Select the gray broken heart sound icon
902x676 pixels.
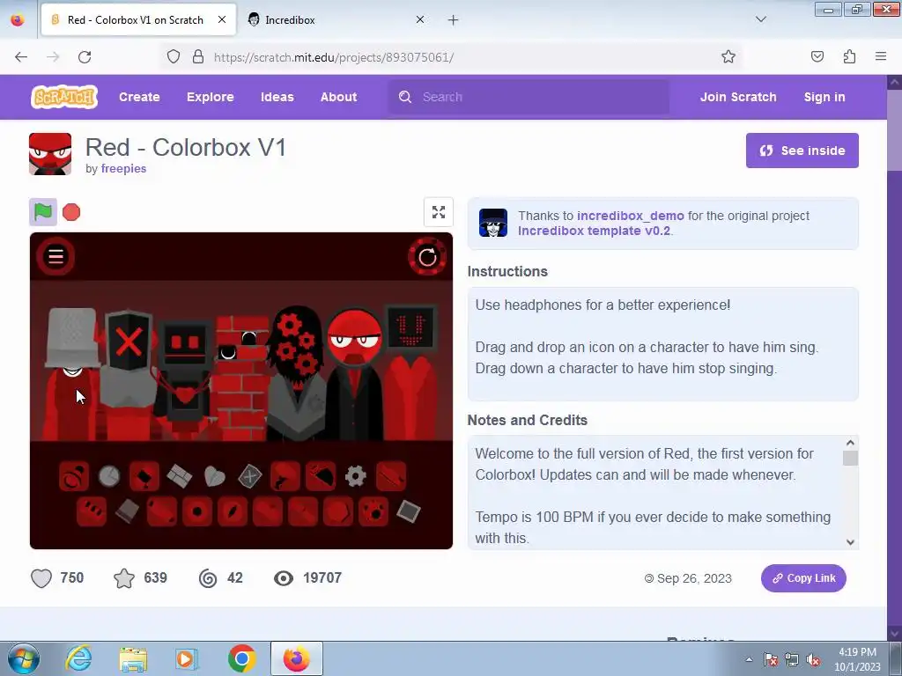(215, 476)
